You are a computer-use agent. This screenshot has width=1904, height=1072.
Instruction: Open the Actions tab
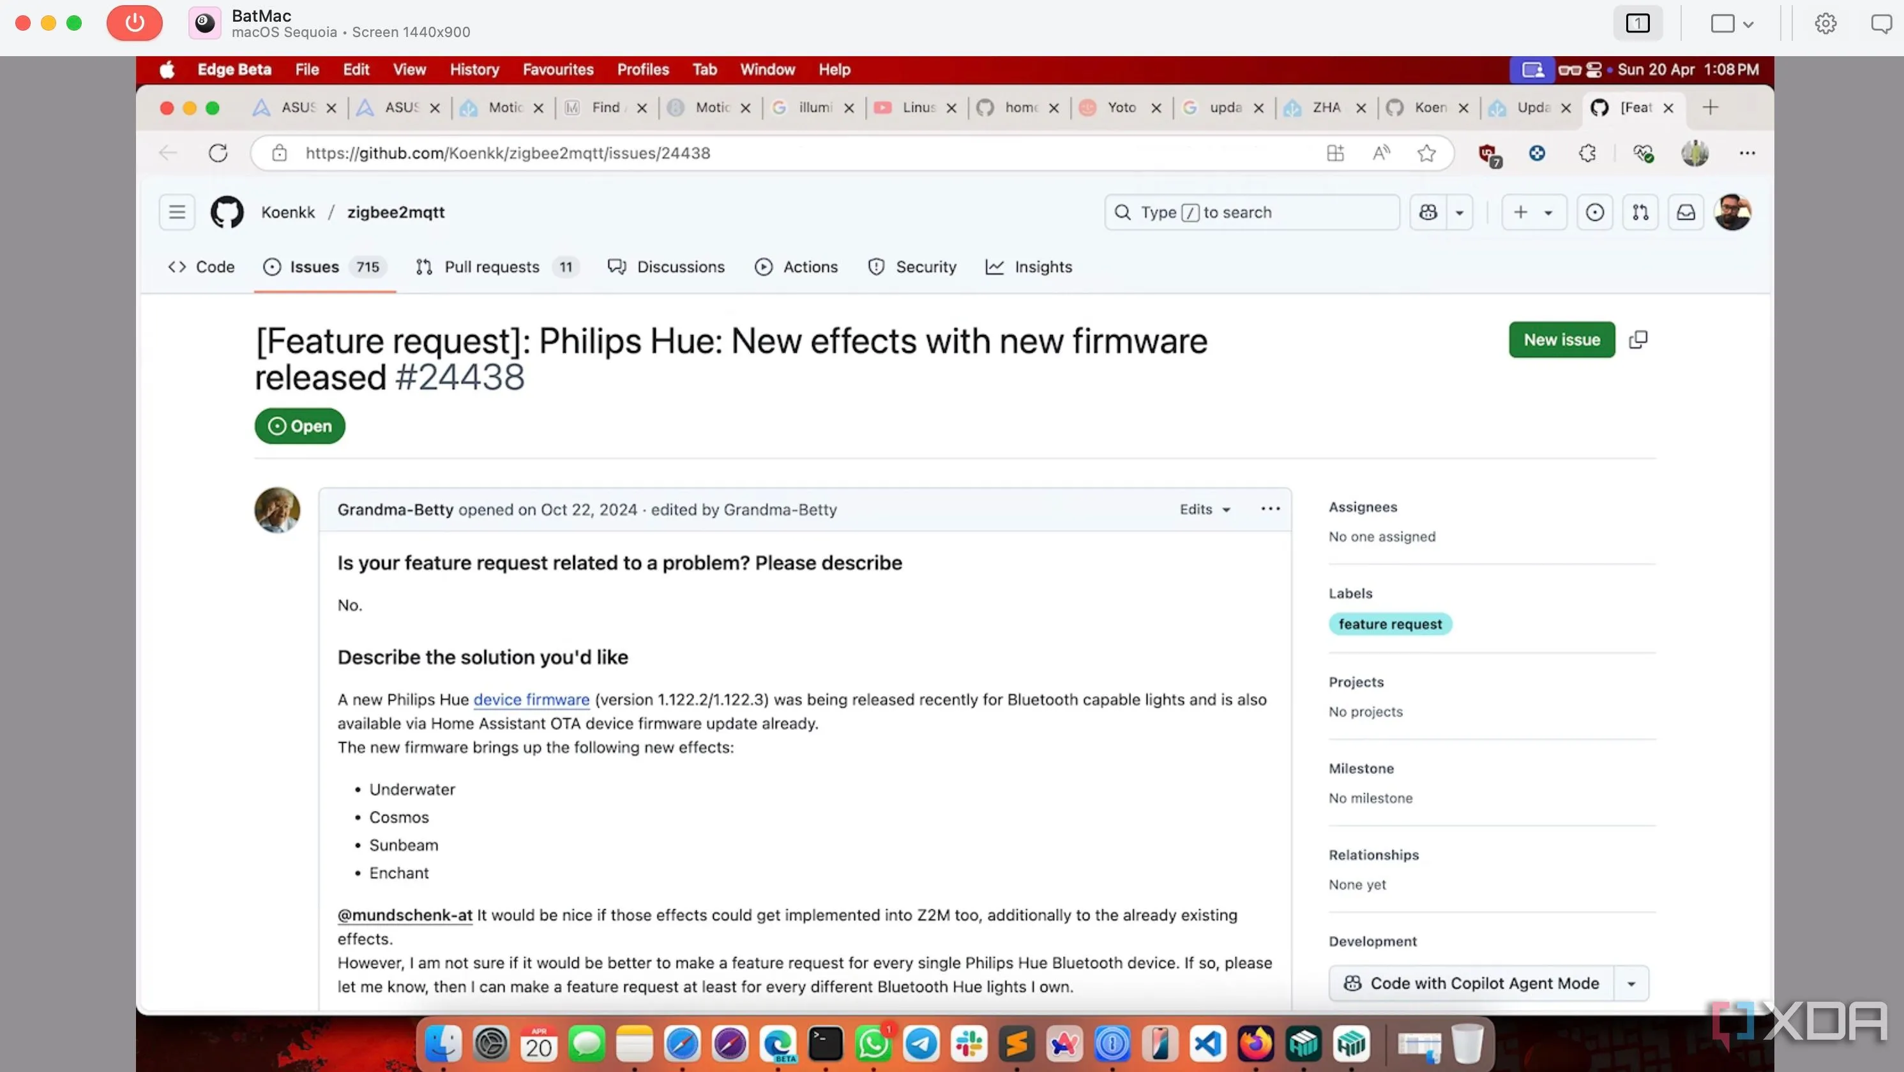(x=796, y=267)
